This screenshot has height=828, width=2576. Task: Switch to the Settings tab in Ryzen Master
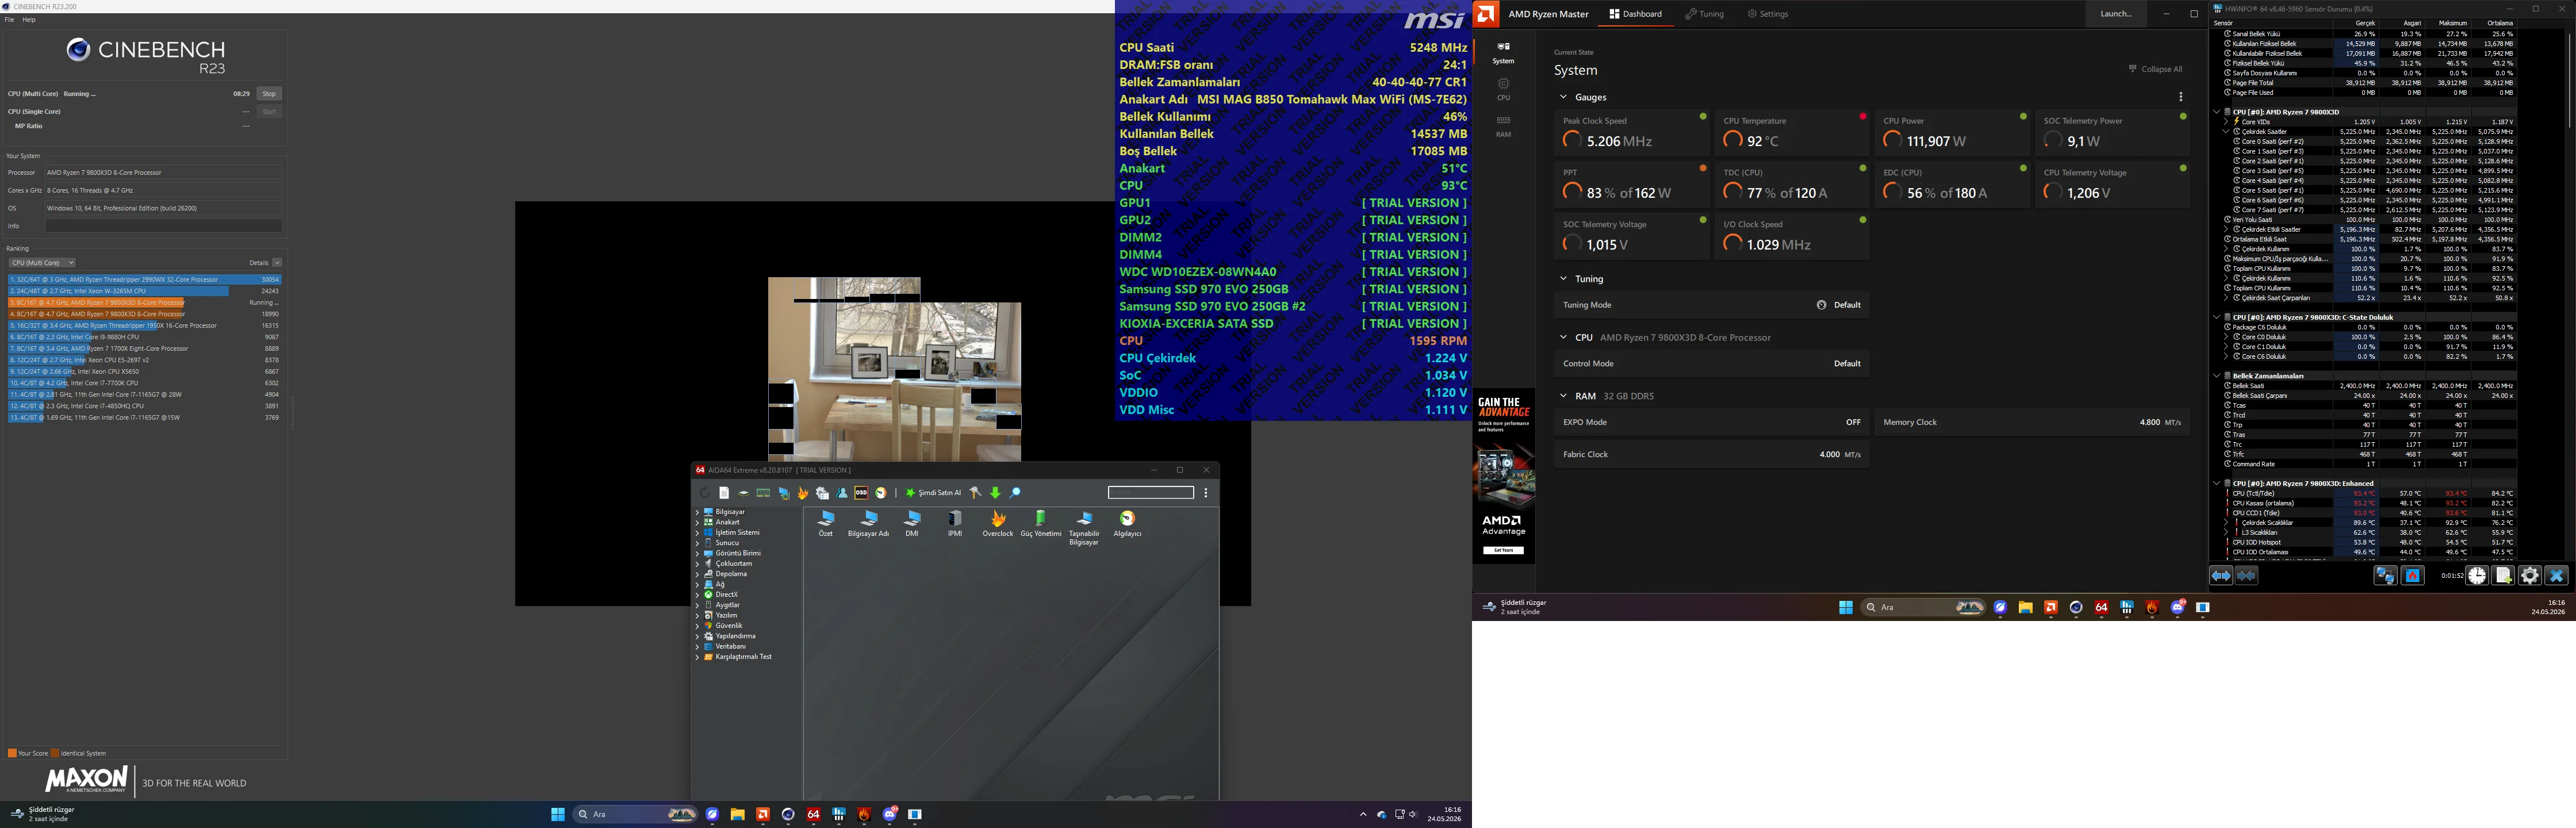(1767, 14)
